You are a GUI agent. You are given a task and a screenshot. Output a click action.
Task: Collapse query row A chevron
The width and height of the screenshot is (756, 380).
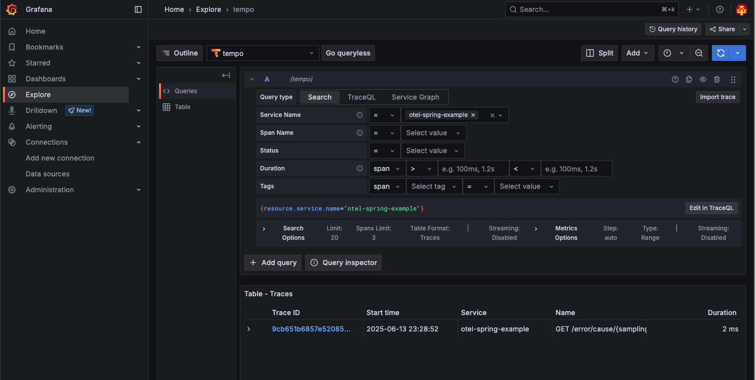(252, 79)
